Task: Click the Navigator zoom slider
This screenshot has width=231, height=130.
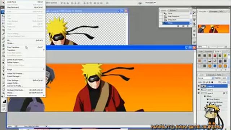Action: click(x=217, y=47)
